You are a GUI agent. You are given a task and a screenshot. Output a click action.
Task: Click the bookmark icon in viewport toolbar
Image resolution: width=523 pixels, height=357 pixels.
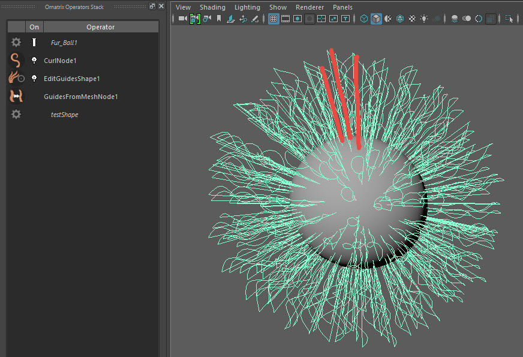coord(219,19)
